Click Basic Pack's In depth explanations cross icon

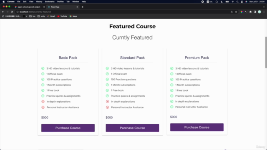[x=43, y=102]
